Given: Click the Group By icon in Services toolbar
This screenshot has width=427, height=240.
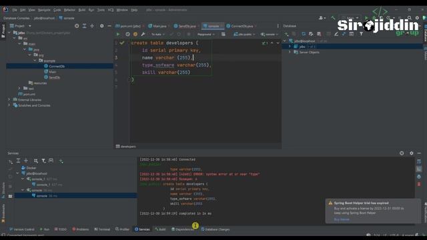Looking at the screenshot, I should 35,161.
